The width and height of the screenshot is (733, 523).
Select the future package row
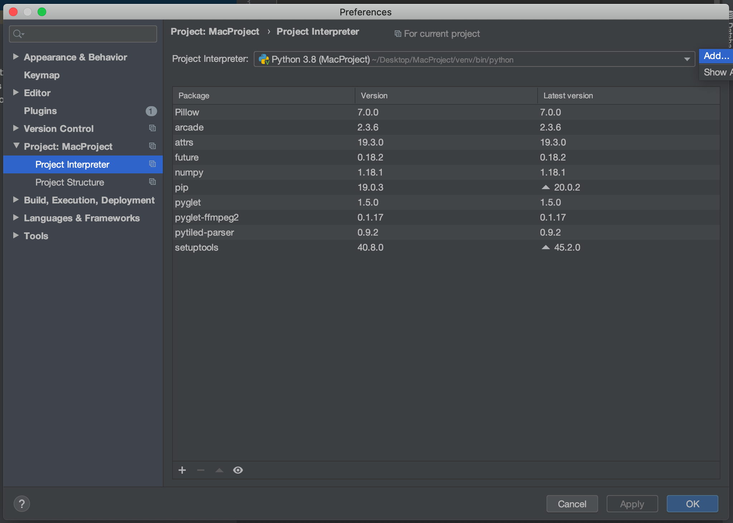tap(446, 157)
